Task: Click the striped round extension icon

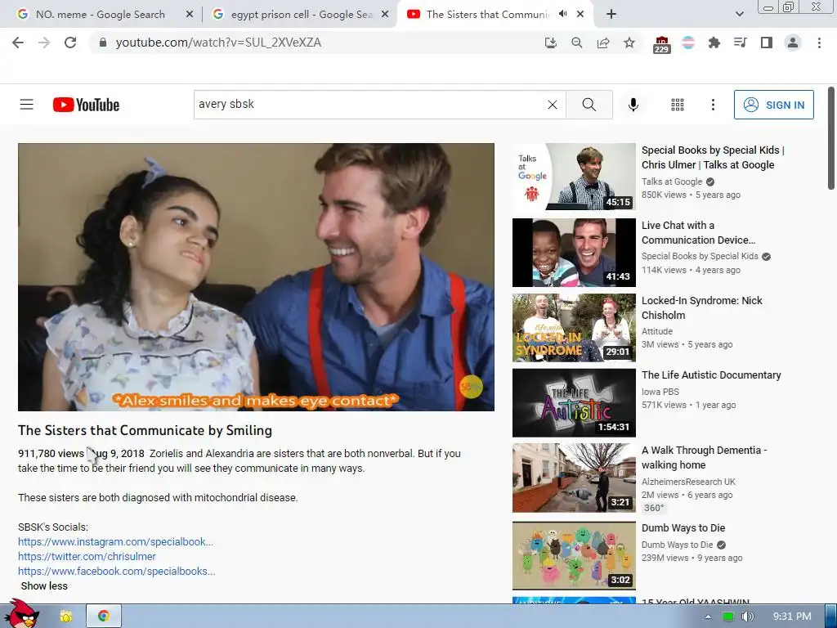Action: pos(688,43)
